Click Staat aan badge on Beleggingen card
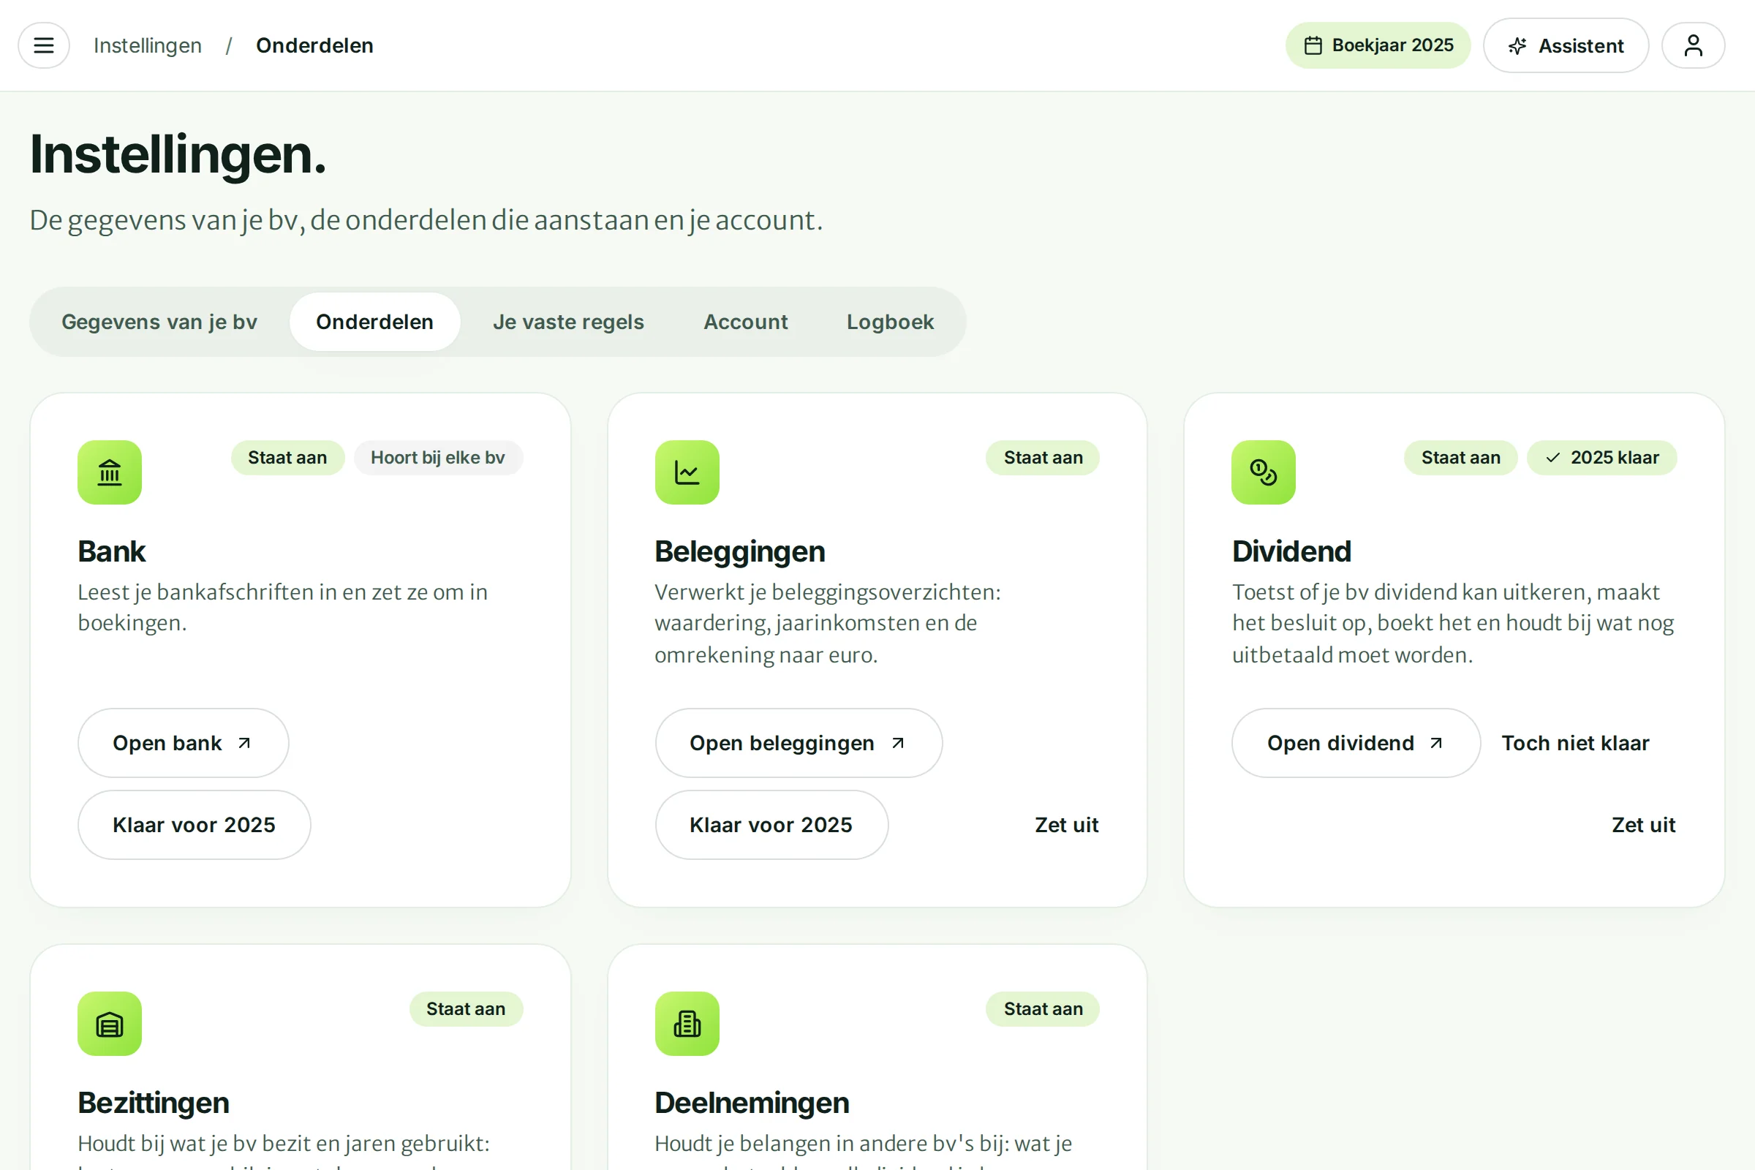The height and width of the screenshot is (1170, 1755). pyautogui.click(x=1043, y=458)
